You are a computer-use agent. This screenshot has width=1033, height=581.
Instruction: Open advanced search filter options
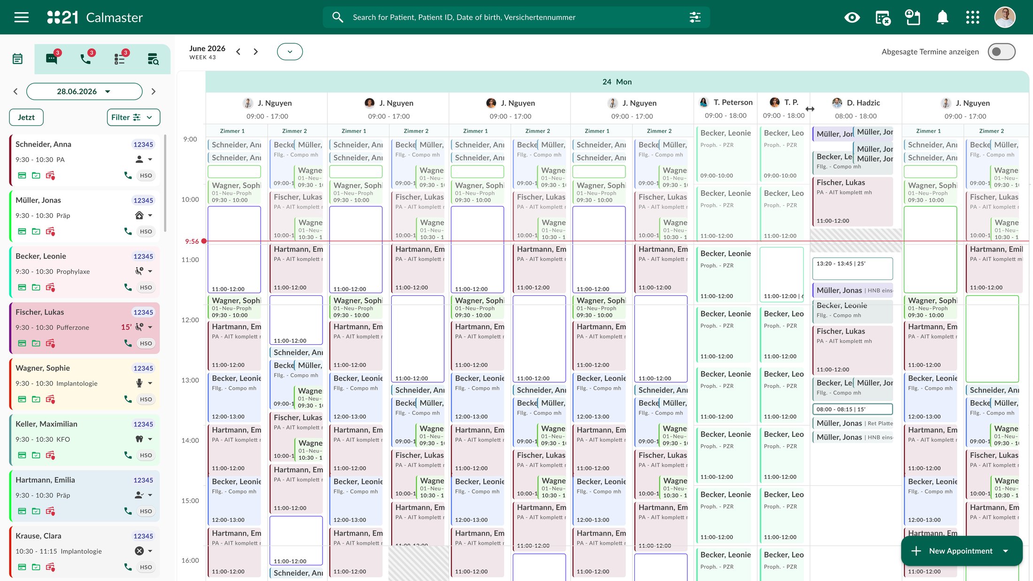coord(695,17)
